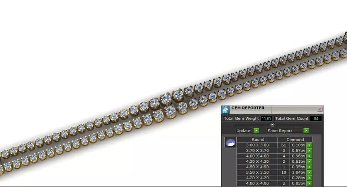Click the 0.28tw weight cell

click(x=298, y=178)
